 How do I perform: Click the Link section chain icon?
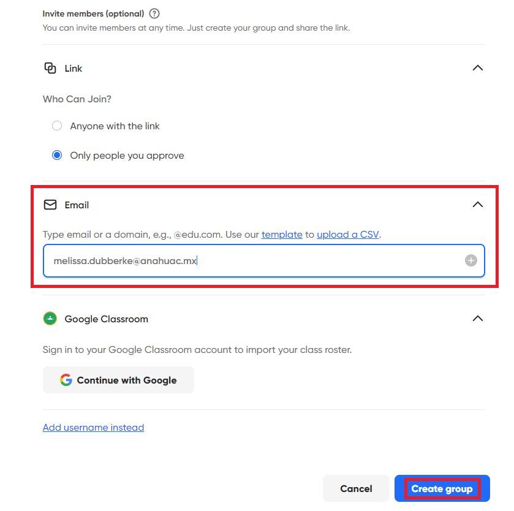(50, 68)
